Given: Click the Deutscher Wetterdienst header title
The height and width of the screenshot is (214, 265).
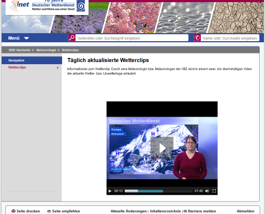Looking at the screenshot, I should tap(53, 5).
